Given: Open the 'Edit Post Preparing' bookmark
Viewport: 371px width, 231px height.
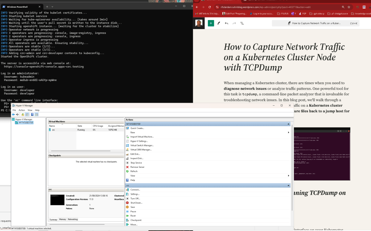Looking at the screenshot, I should point(234,14).
